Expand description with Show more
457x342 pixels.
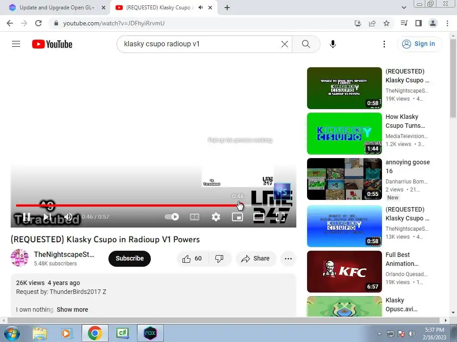point(72,309)
